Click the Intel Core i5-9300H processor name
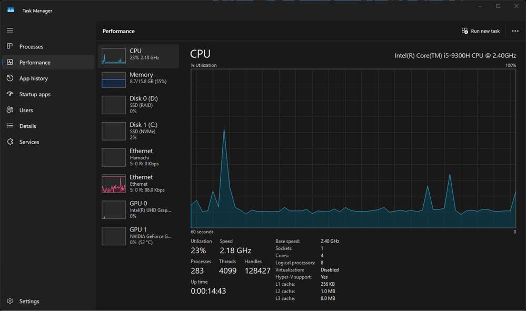The width and height of the screenshot is (526, 311). [x=455, y=56]
